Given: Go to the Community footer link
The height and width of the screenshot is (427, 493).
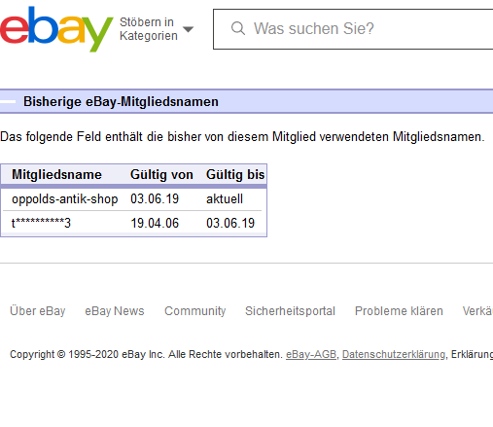Looking at the screenshot, I should click(x=195, y=311).
